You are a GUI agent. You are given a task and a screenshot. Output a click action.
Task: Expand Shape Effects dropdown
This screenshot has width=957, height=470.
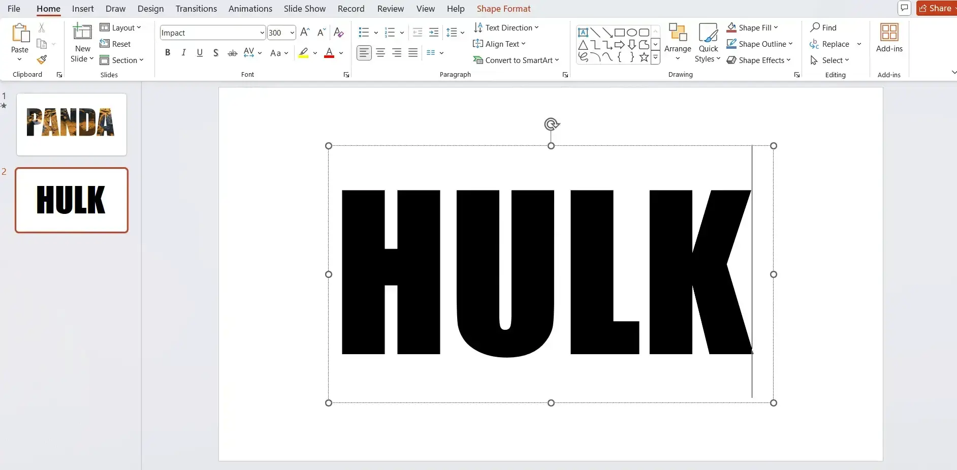[x=759, y=60]
